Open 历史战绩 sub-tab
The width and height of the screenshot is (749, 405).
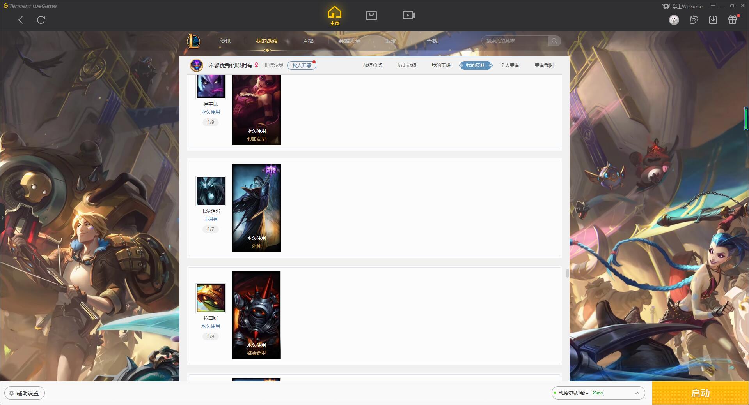tap(407, 65)
